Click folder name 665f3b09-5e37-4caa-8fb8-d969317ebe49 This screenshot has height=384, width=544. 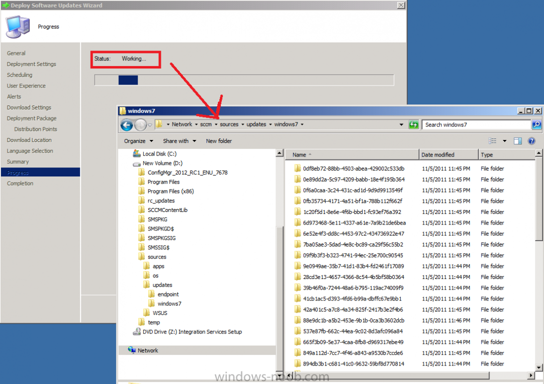point(353,342)
